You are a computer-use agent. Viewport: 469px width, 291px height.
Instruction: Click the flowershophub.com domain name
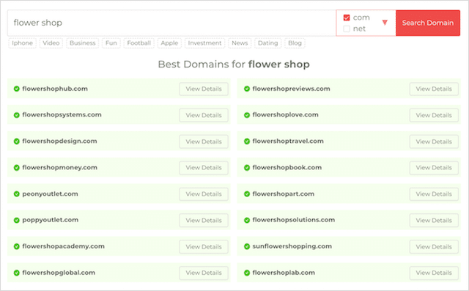pyautogui.click(x=55, y=89)
